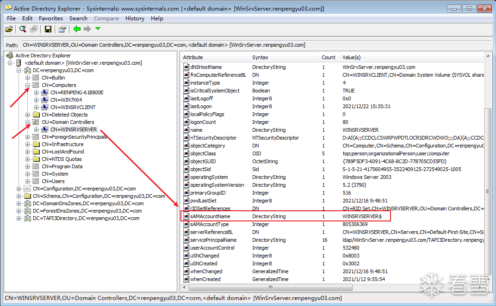This screenshot has height=306, width=496.
Task: Select the servicePrincipalName attribute row
Action: click(334, 240)
